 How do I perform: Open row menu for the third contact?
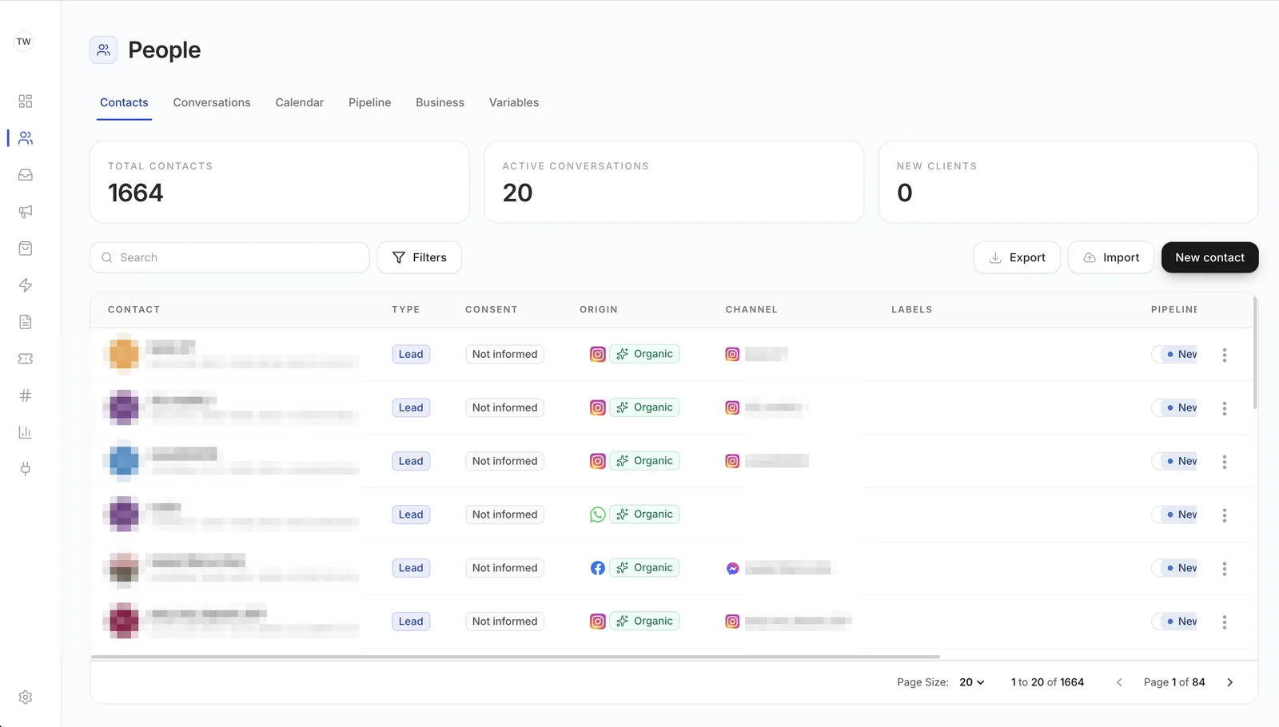click(x=1224, y=462)
